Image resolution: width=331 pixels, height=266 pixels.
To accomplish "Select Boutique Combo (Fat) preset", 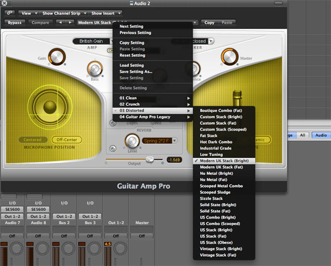I will click(x=224, y=110).
